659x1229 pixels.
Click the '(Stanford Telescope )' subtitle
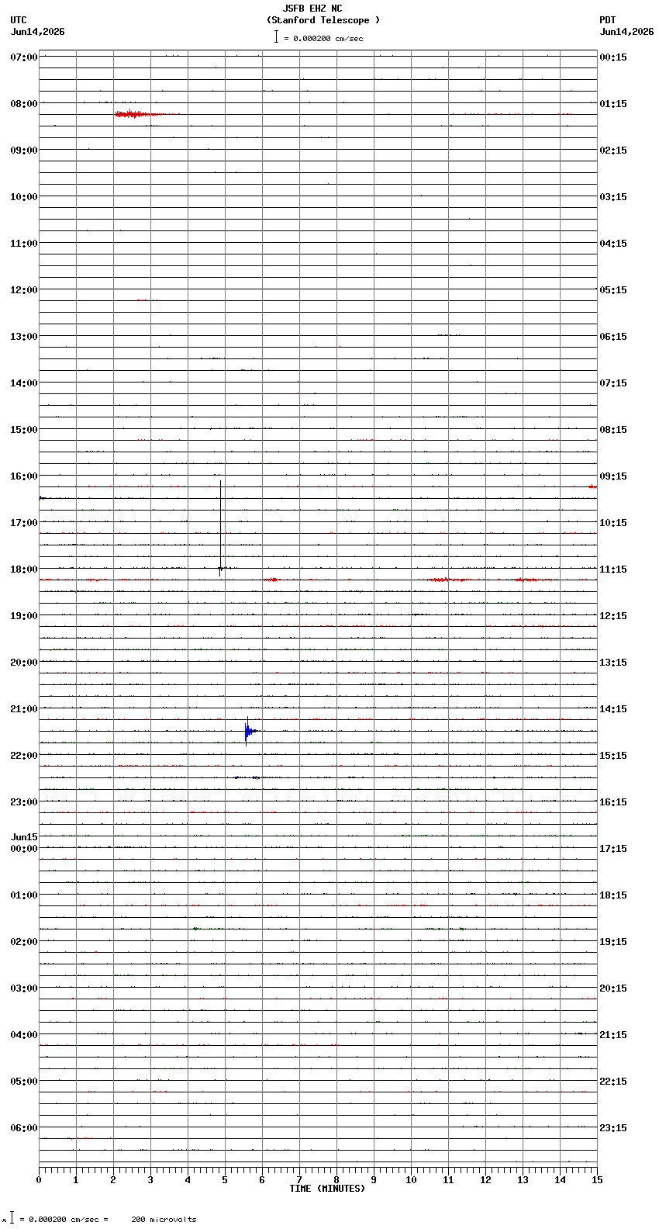coord(323,20)
